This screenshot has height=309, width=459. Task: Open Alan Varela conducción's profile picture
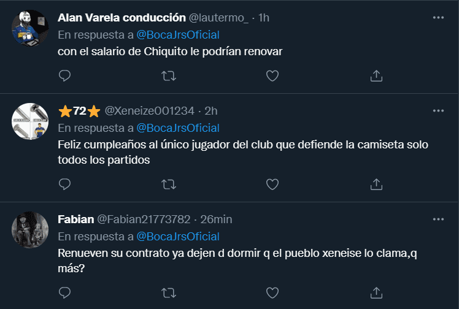tap(31, 28)
